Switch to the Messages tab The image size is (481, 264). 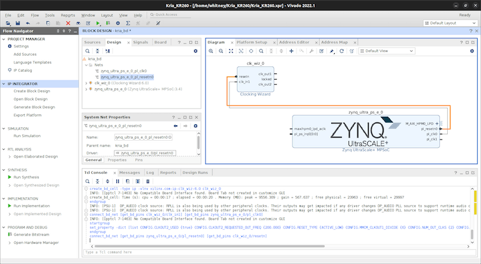129,173
